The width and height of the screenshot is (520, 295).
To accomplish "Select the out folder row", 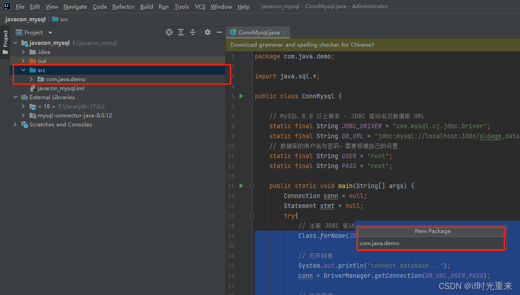I will click(x=118, y=61).
